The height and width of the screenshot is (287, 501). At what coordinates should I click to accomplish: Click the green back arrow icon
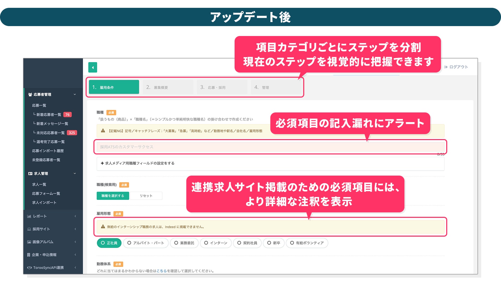click(x=93, y=67)
